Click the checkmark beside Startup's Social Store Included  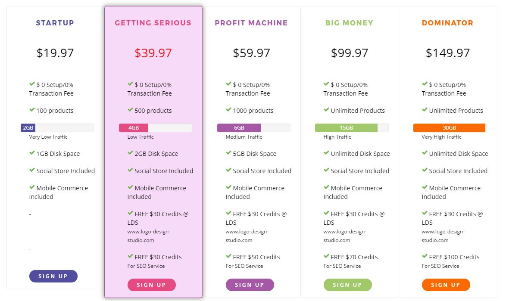(32, 170)
